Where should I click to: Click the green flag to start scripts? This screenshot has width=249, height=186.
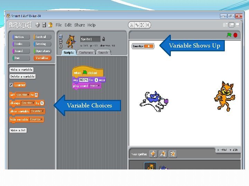click(229, 35)
